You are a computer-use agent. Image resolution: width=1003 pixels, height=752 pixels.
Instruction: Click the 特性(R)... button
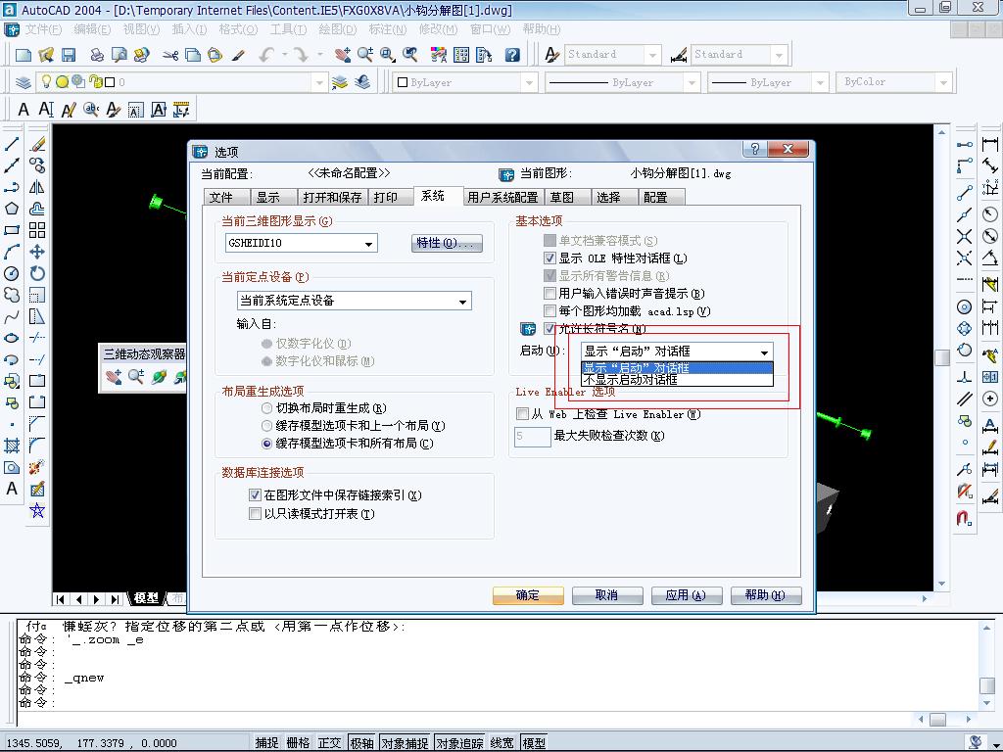click(446, 243)
